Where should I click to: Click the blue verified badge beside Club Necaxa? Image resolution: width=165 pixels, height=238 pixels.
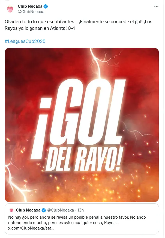(46, 6)
